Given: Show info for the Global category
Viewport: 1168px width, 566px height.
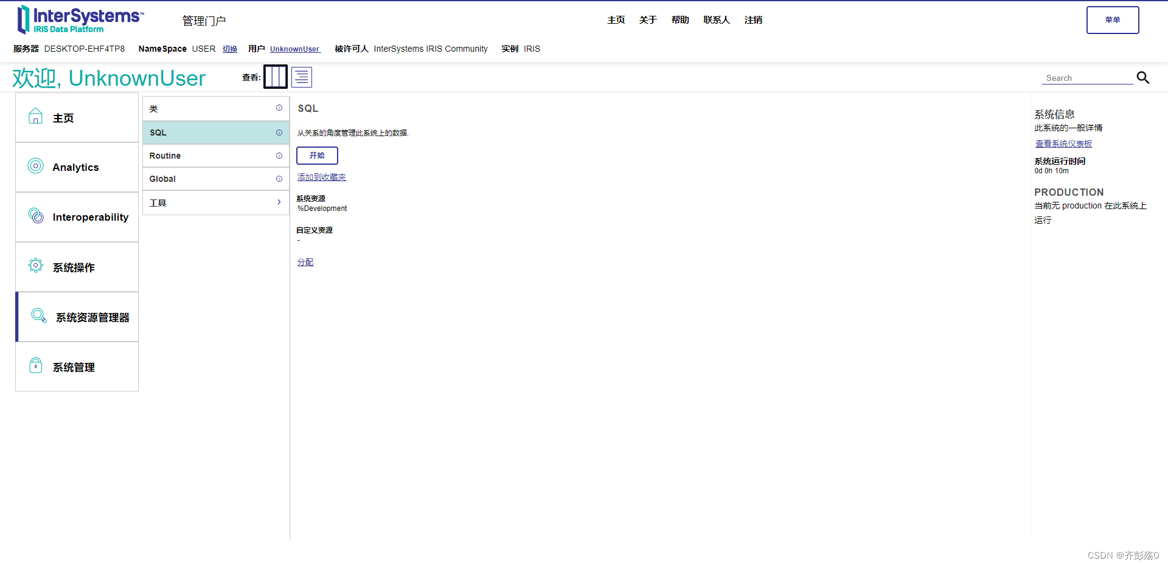Looking at the screenshot, I should (279, 179).
